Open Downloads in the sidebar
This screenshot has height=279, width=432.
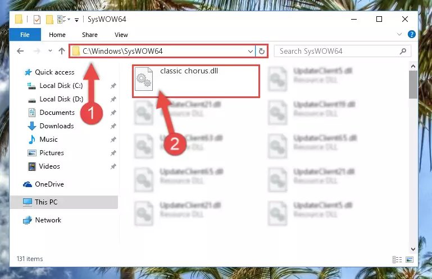51,126
